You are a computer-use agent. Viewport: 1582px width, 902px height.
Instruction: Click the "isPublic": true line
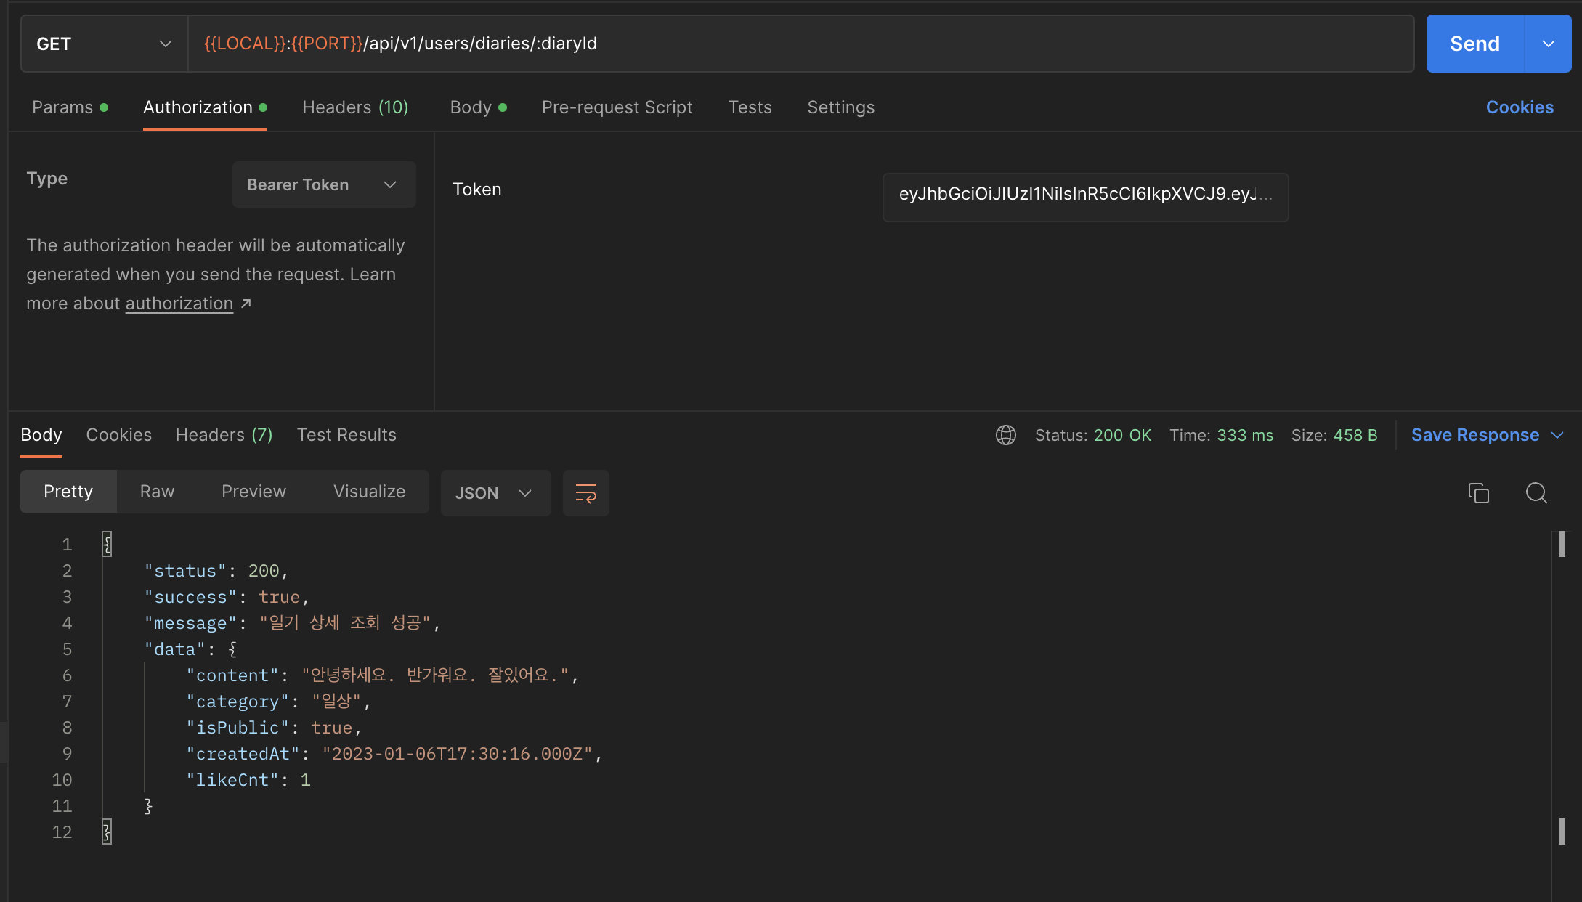pyautogui.click(x=274, y=728)
